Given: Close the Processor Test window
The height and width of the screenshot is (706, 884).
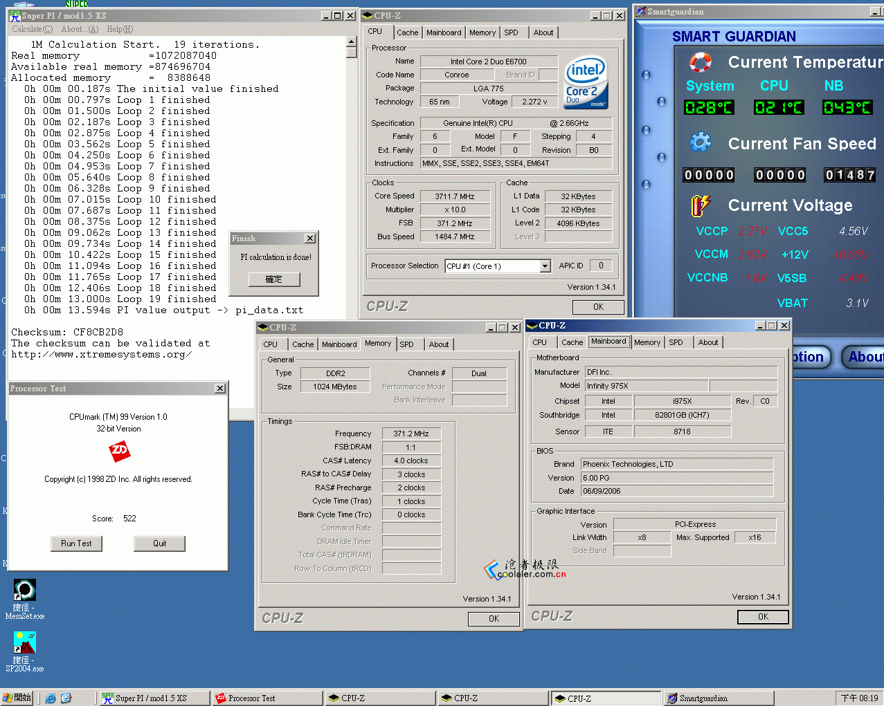Looking at the screenshot, I should 220,389.
